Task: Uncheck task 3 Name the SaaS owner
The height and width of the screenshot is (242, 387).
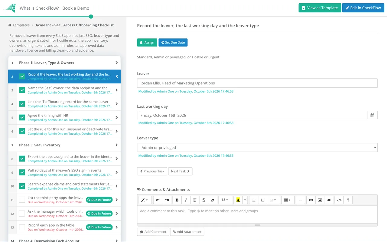Action: pyautogui.click(x=22, y=90)
